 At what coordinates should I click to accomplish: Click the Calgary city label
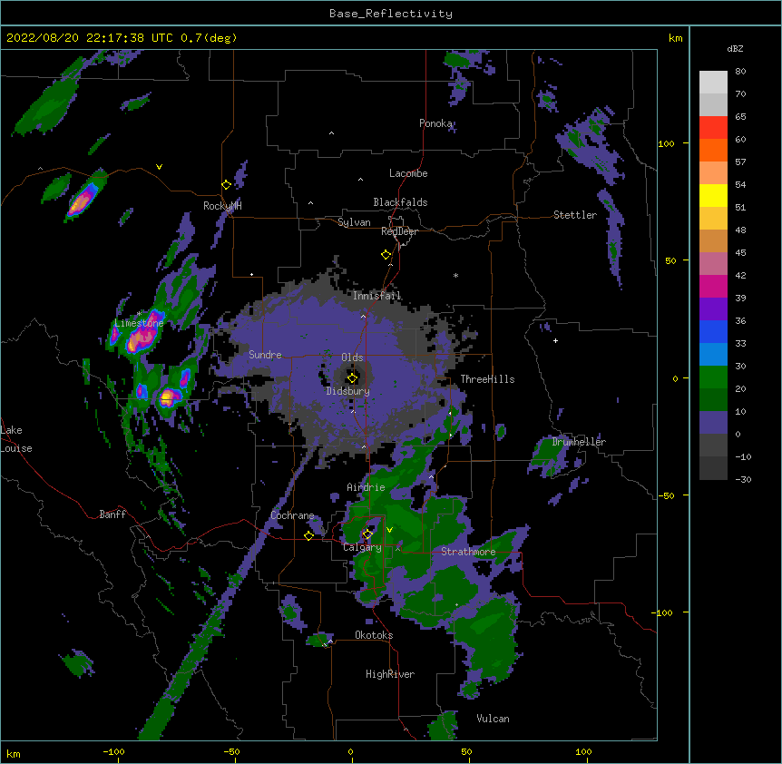(x=363, y=547)
